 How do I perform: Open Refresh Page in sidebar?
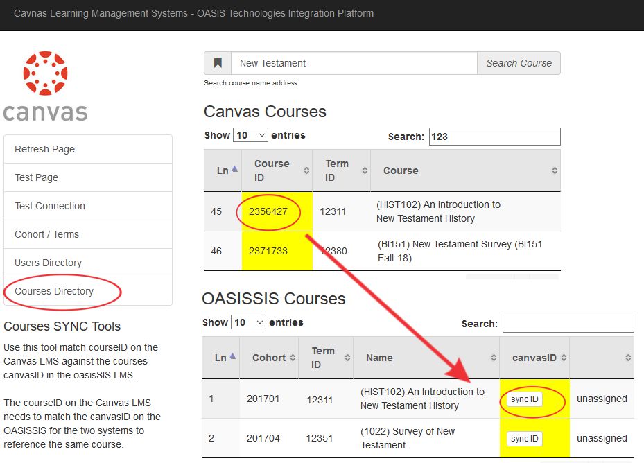(88, 149)
